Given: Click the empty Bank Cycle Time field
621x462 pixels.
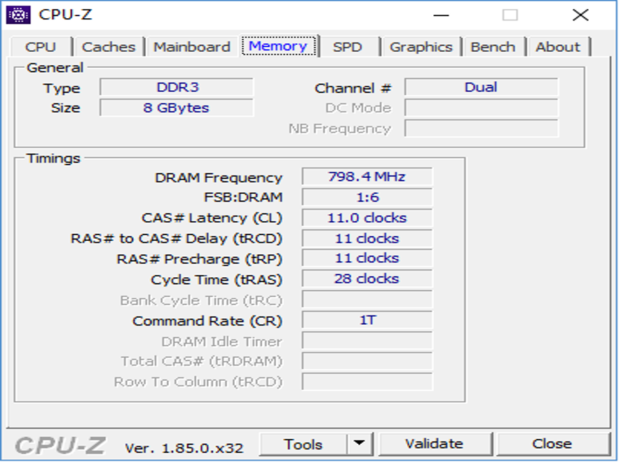Looking at the screenshot, I should tap(367, 300).
